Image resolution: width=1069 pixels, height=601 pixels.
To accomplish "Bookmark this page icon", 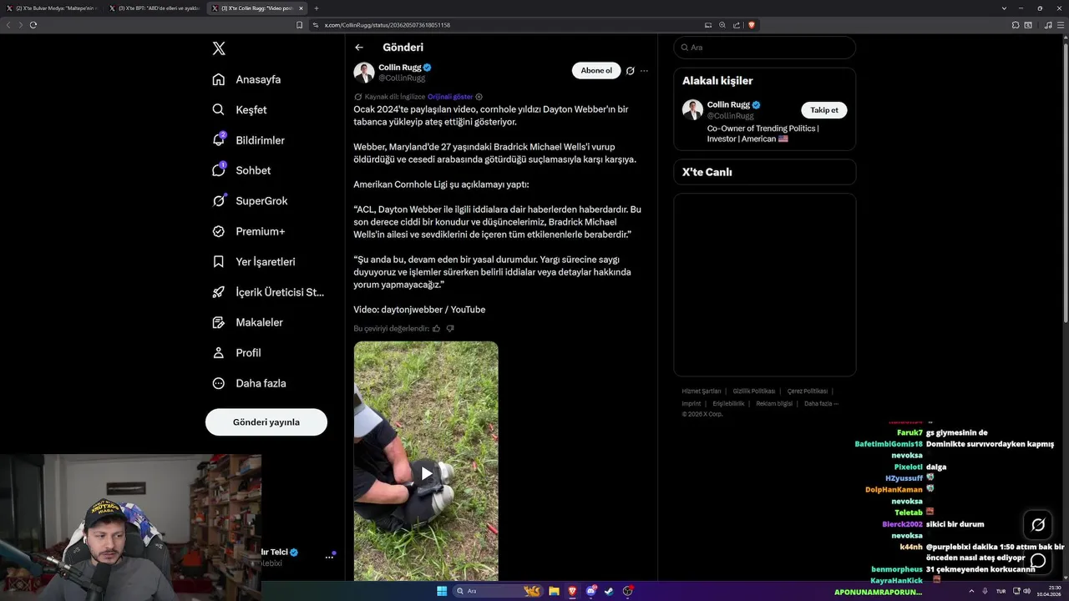I will coord(300,25).
